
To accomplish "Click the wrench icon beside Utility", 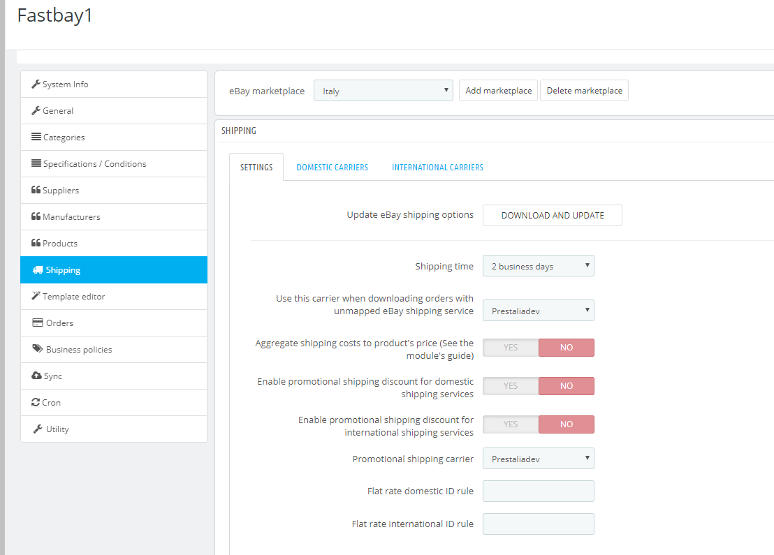I will 38,429.
